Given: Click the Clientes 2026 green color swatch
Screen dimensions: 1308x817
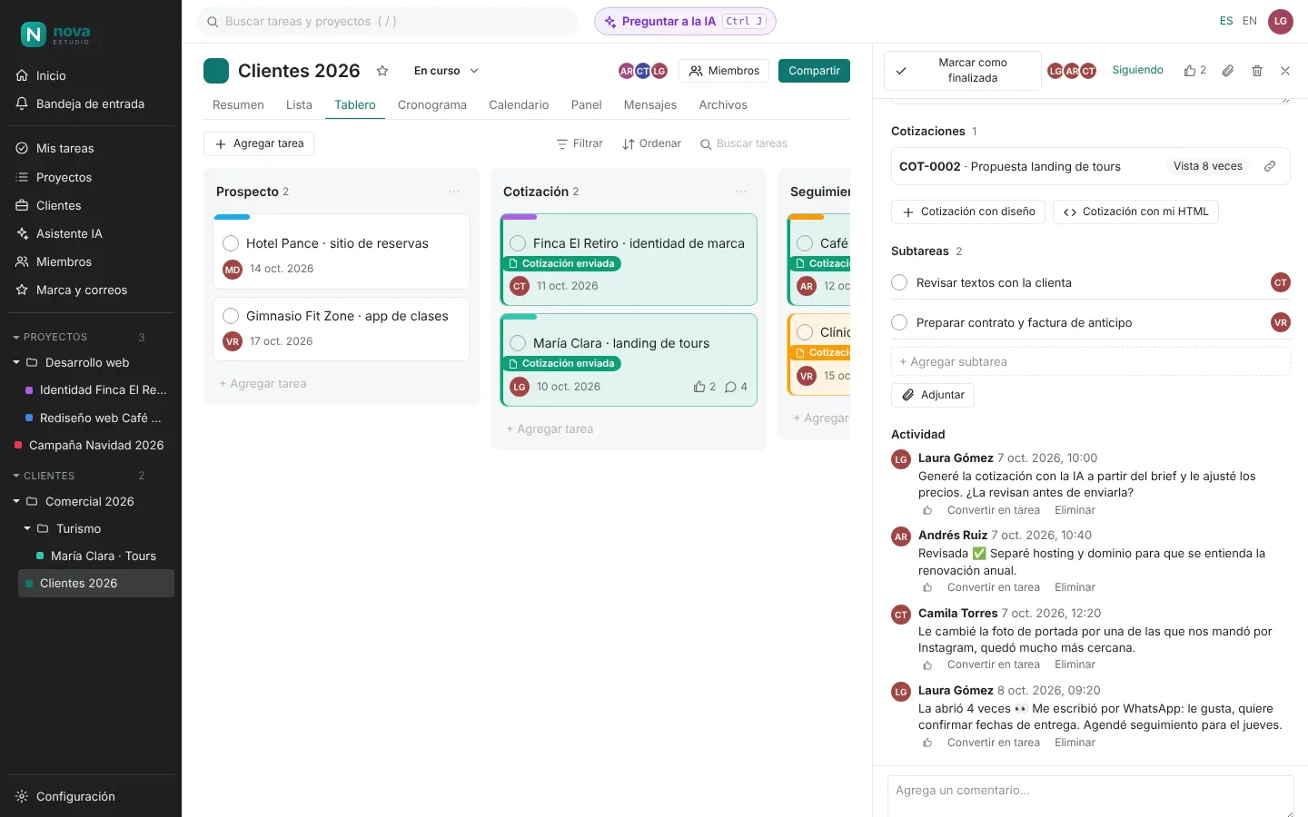Looking at the screenshot, I should (x=216, y=71).
